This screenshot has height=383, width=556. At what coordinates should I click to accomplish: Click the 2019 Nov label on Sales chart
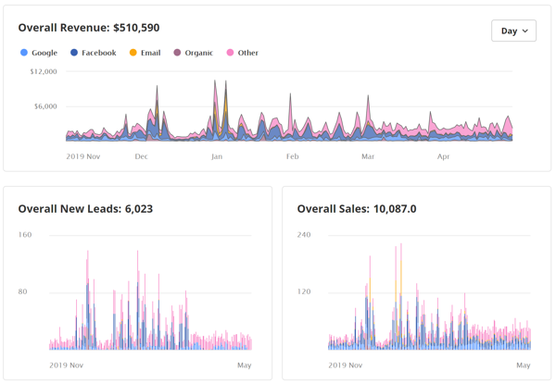coord(346,365)
